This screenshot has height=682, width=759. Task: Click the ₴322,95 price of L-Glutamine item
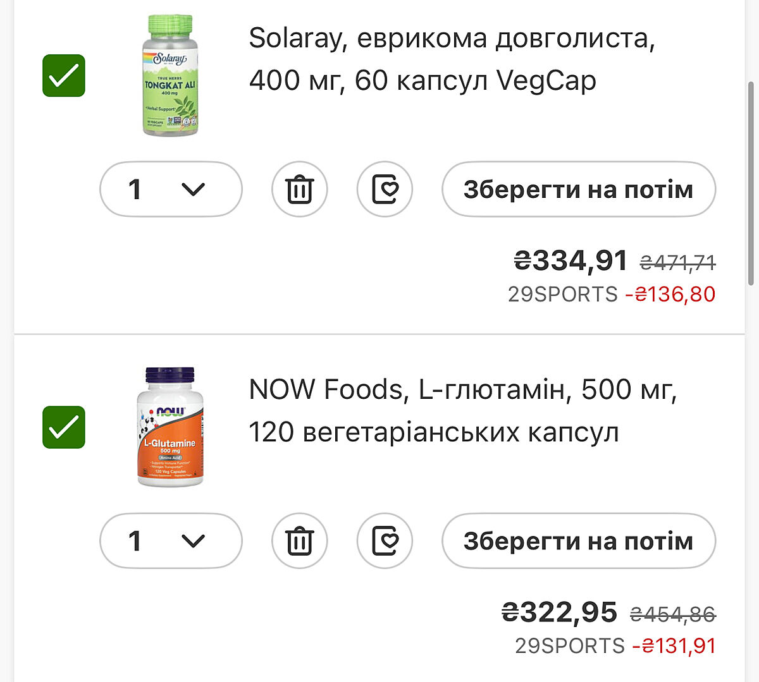pyautogui.click(x=559, y=612)
